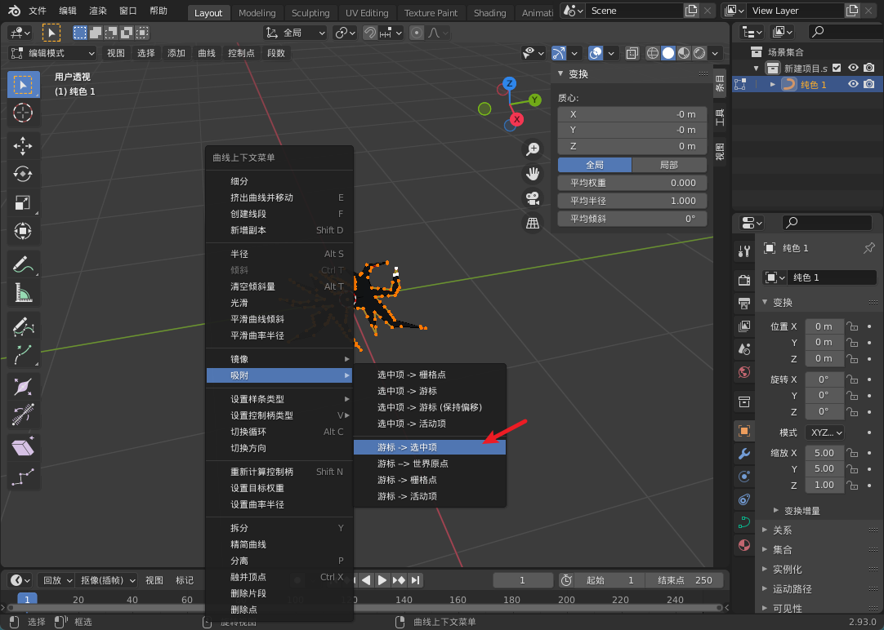Select 局部 local button in transform panel

[x=669, y=165]
